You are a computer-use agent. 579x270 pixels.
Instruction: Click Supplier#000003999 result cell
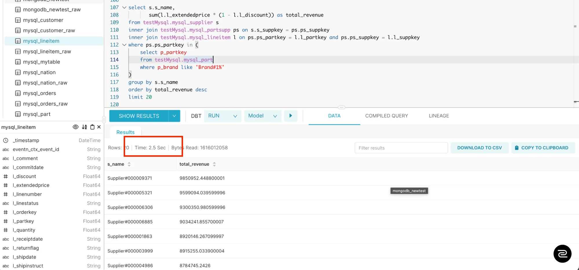[130, 251]
